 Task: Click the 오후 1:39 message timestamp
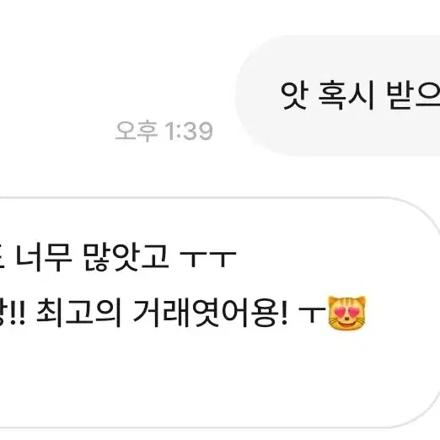click(164, 131)
